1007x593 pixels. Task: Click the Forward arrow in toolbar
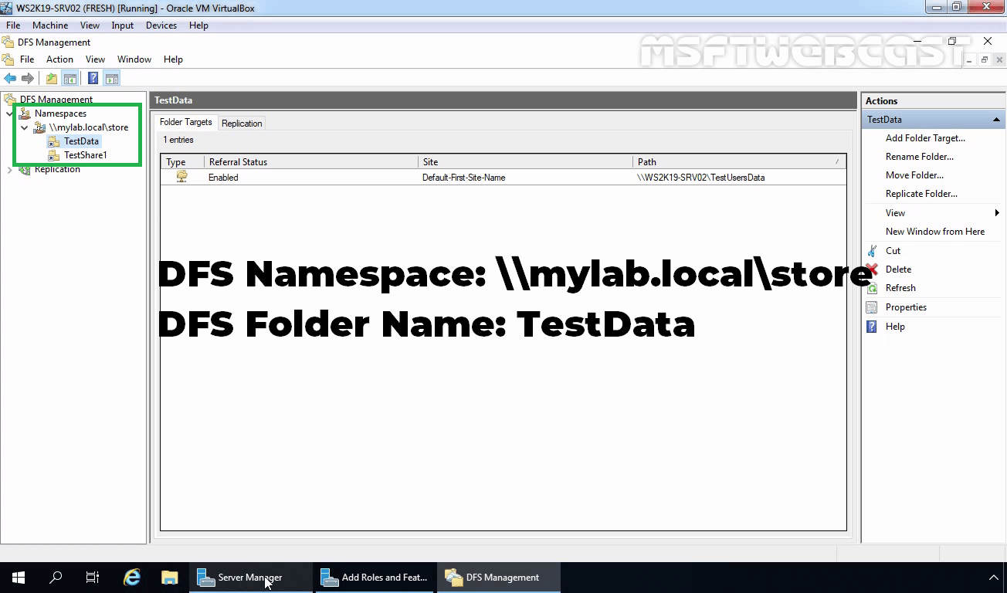click(28, 78)
